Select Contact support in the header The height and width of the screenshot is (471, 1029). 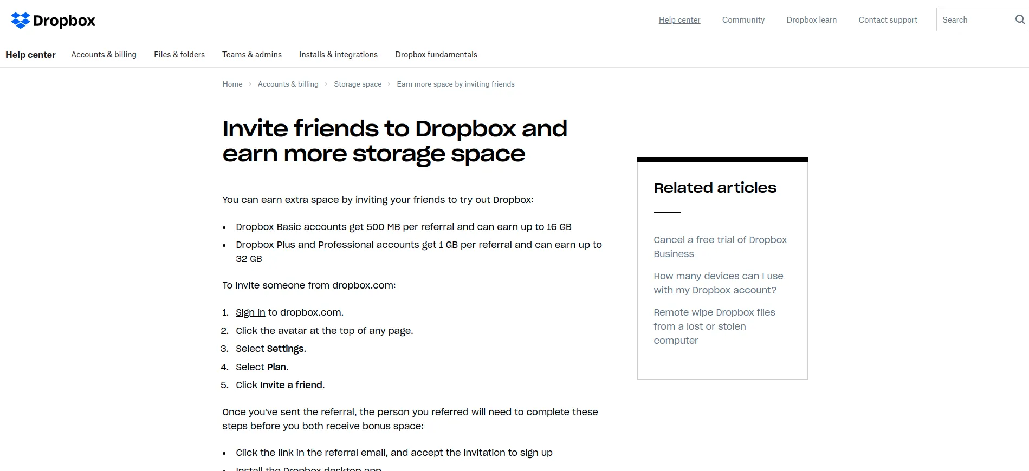pos(888,20)
